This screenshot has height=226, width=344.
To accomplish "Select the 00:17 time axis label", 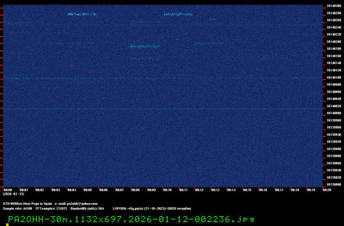I will pos(279,190).
